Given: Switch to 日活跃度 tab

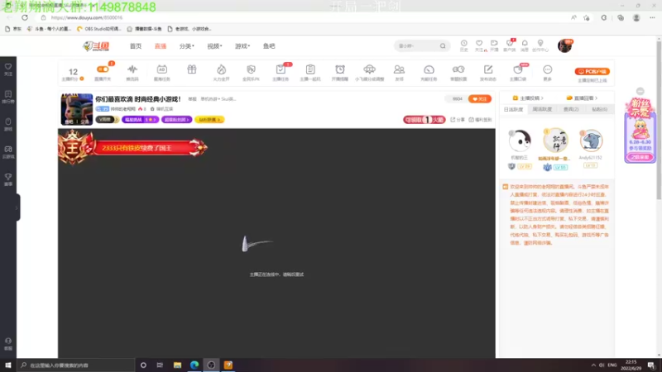Looking at the screenshot, I should coord(513,109).
